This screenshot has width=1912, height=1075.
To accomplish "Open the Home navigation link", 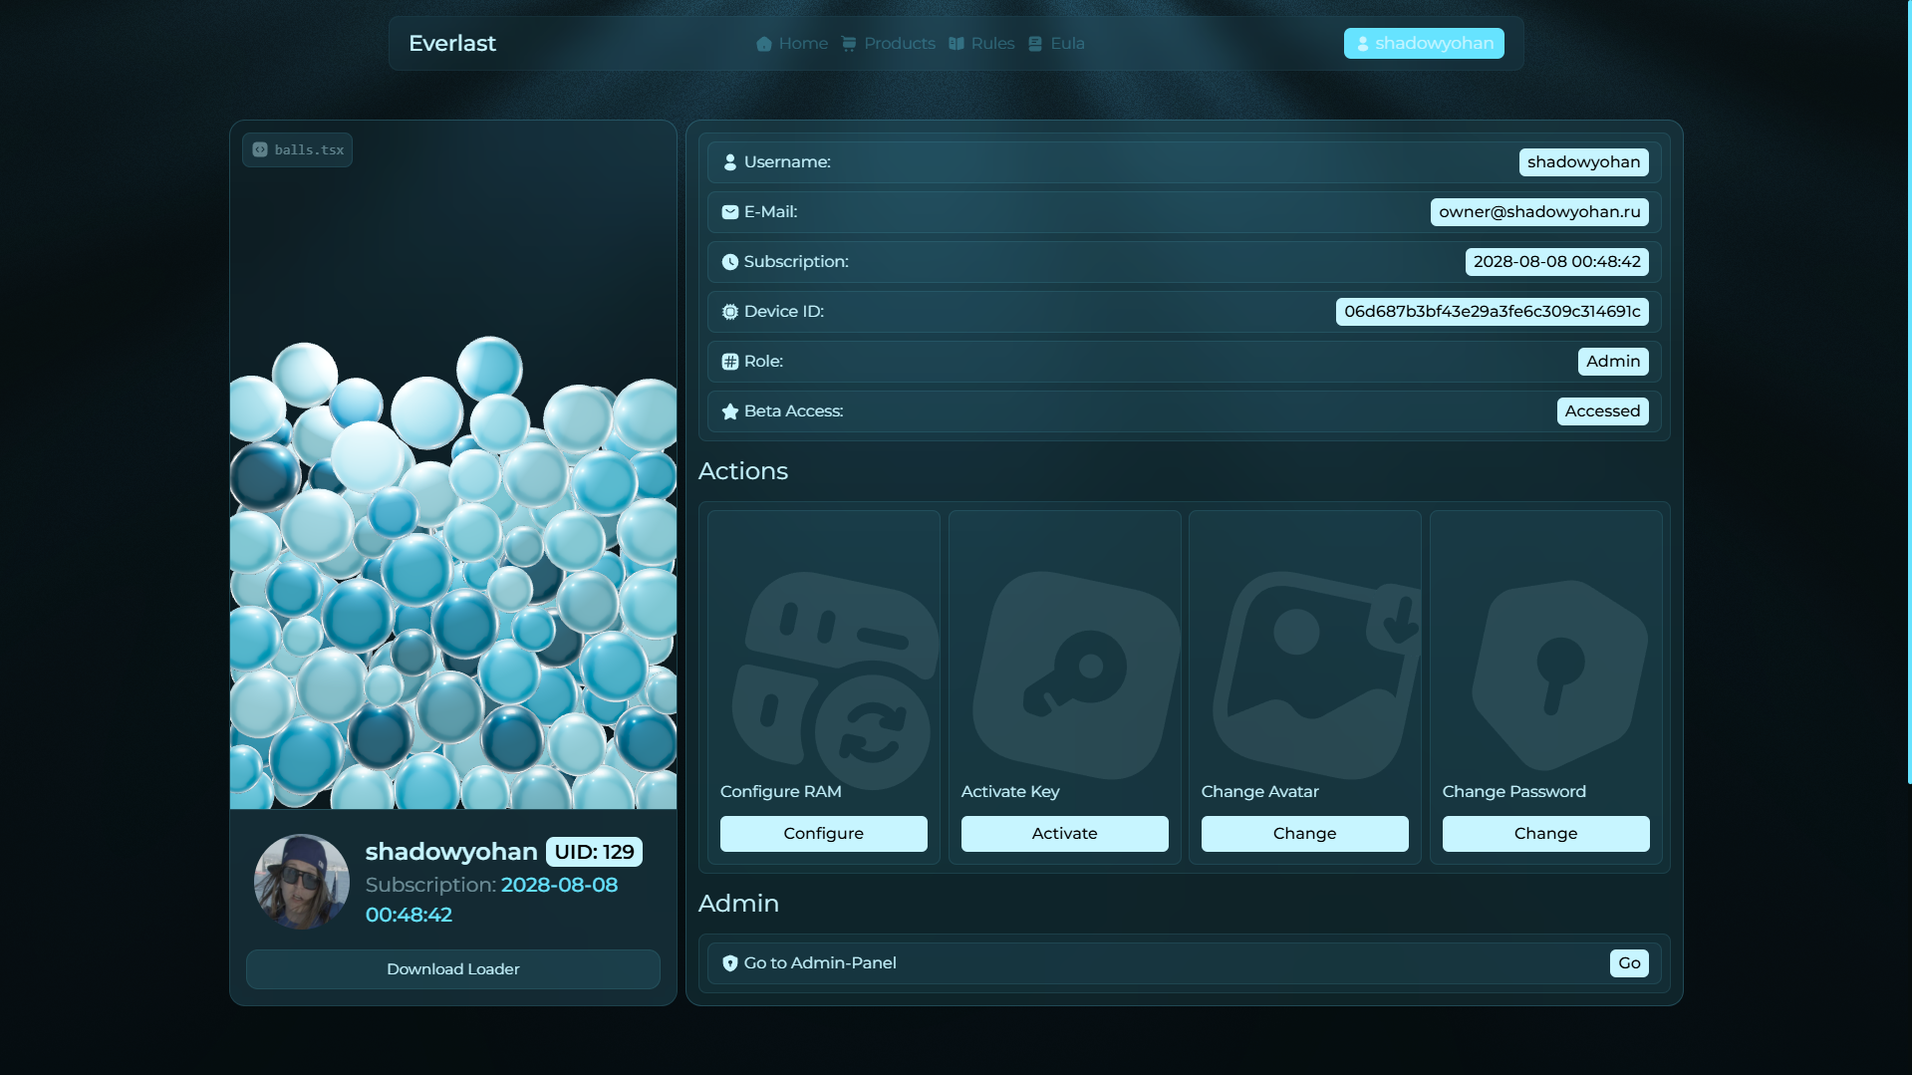I will click(x=792, y=44).
